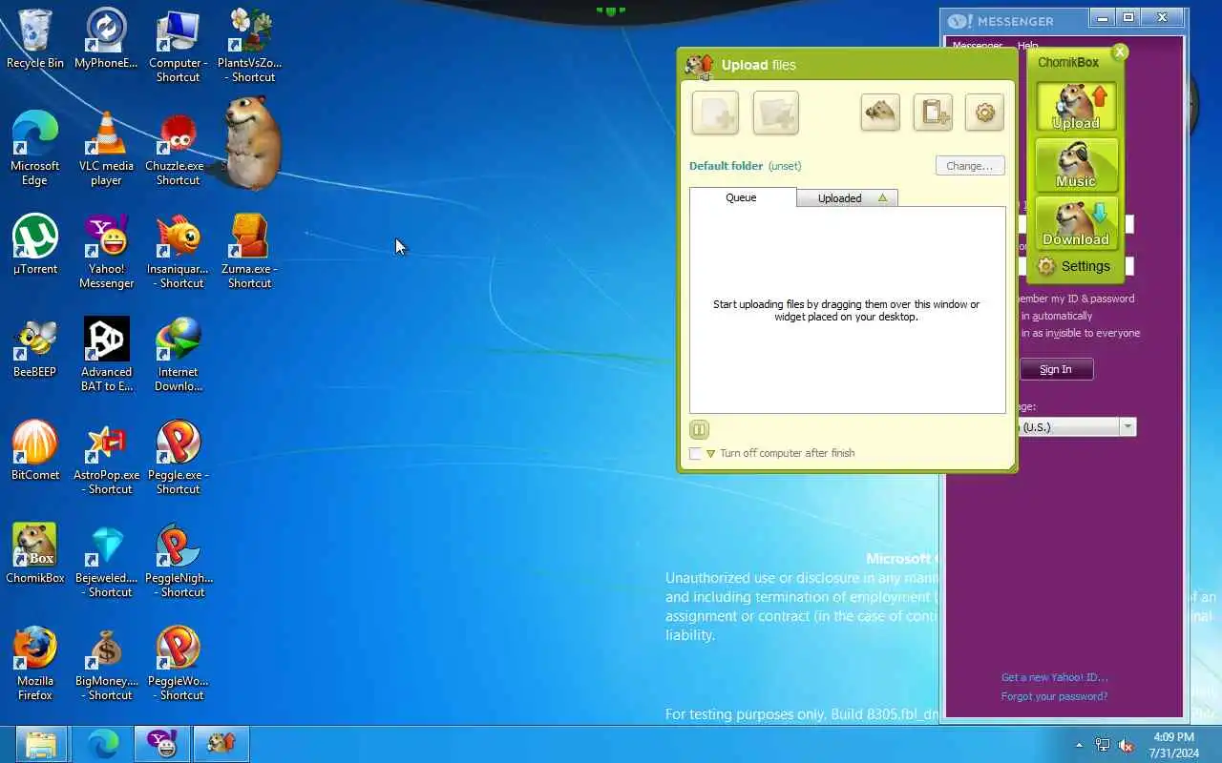Viewport: 1222px width, 763px height.
Task: Click the Recycle Bin desktop icon
Action: (35, 39)
